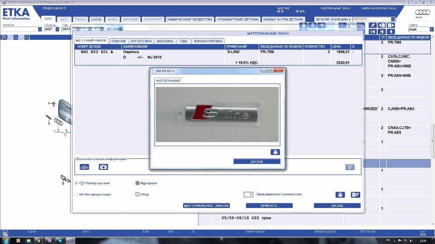Enable the Сбор checkbox
435x244 pixels.
tap(137, 194)
